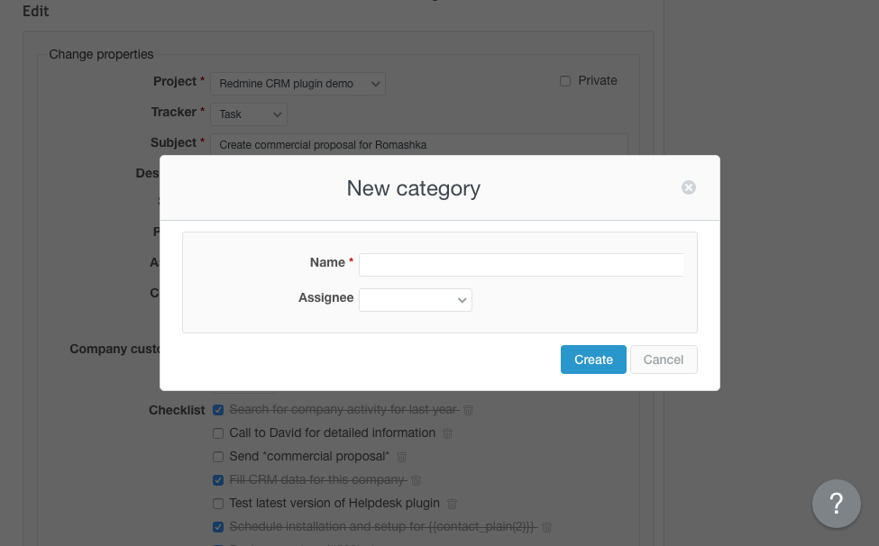This screenshot has width=879, height=546.
Task: Remove 'Send commercial proposal' checklist item
Action: pos(402,457)
